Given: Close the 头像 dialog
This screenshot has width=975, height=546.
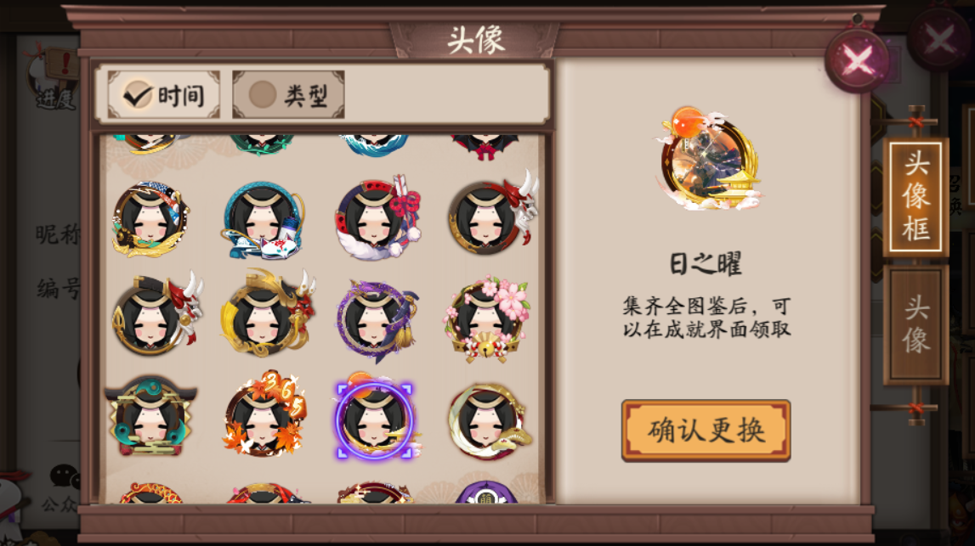Looking at the screenshot, I should [x=858, y=60].
